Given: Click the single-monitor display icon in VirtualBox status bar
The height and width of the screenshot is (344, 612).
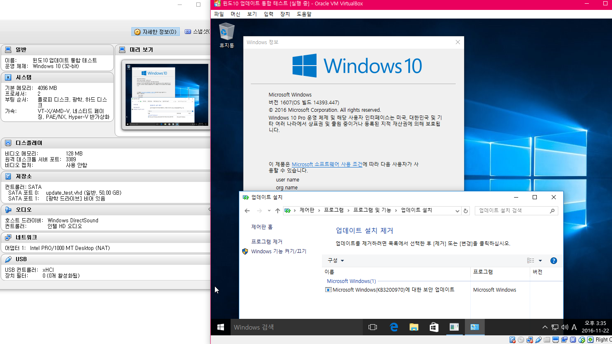Looking at the screenshot, I should coord(556,340).
